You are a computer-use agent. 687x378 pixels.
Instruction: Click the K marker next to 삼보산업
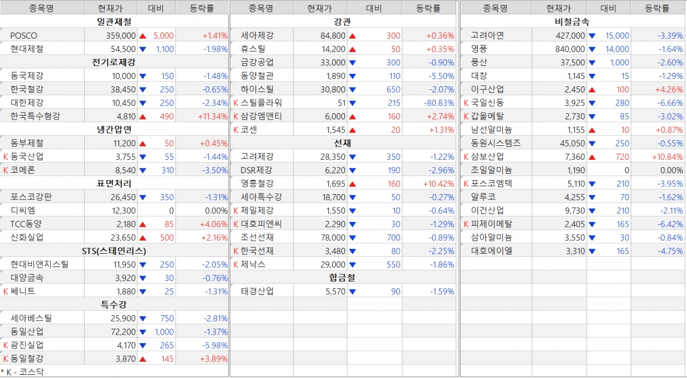tap(466, 157)
